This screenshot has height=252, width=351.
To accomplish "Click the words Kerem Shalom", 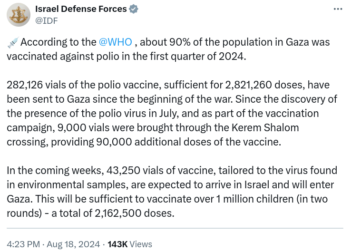I will [x=265, y=127].
